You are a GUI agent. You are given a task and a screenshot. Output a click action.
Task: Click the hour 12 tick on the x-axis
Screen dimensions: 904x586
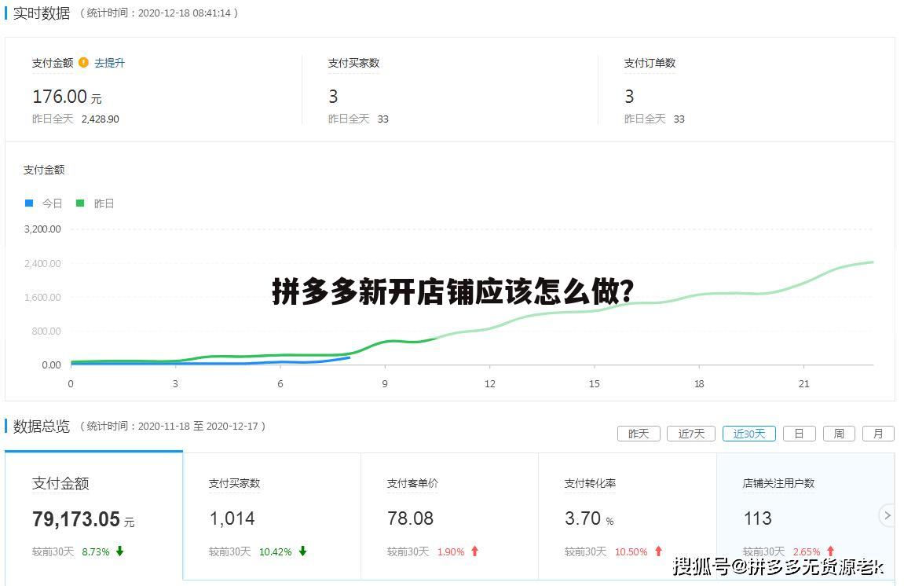point(489,383)
